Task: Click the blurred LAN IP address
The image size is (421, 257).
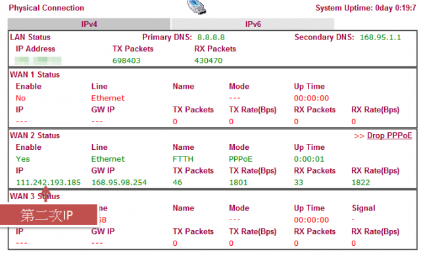Action: (x=38, y=60)
